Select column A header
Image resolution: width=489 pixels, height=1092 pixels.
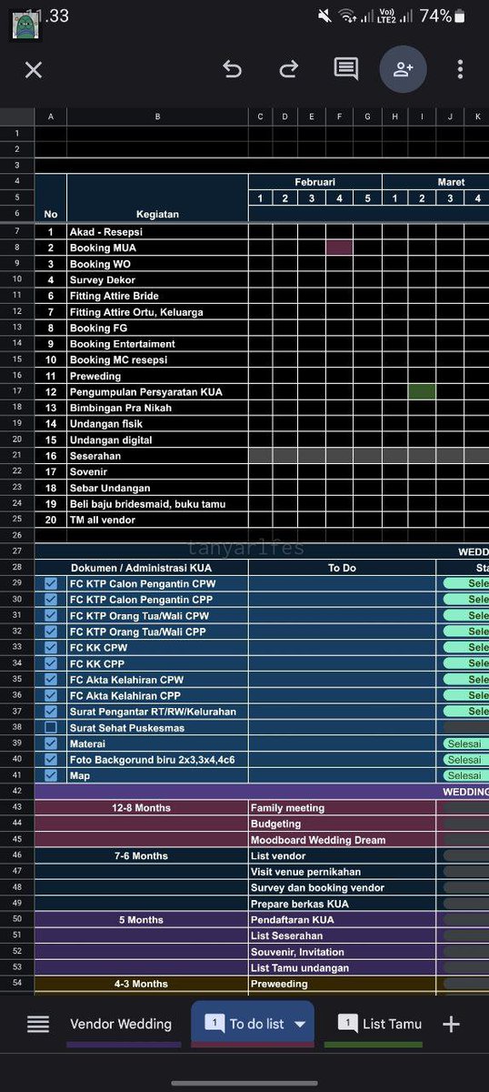click(51, 116)
